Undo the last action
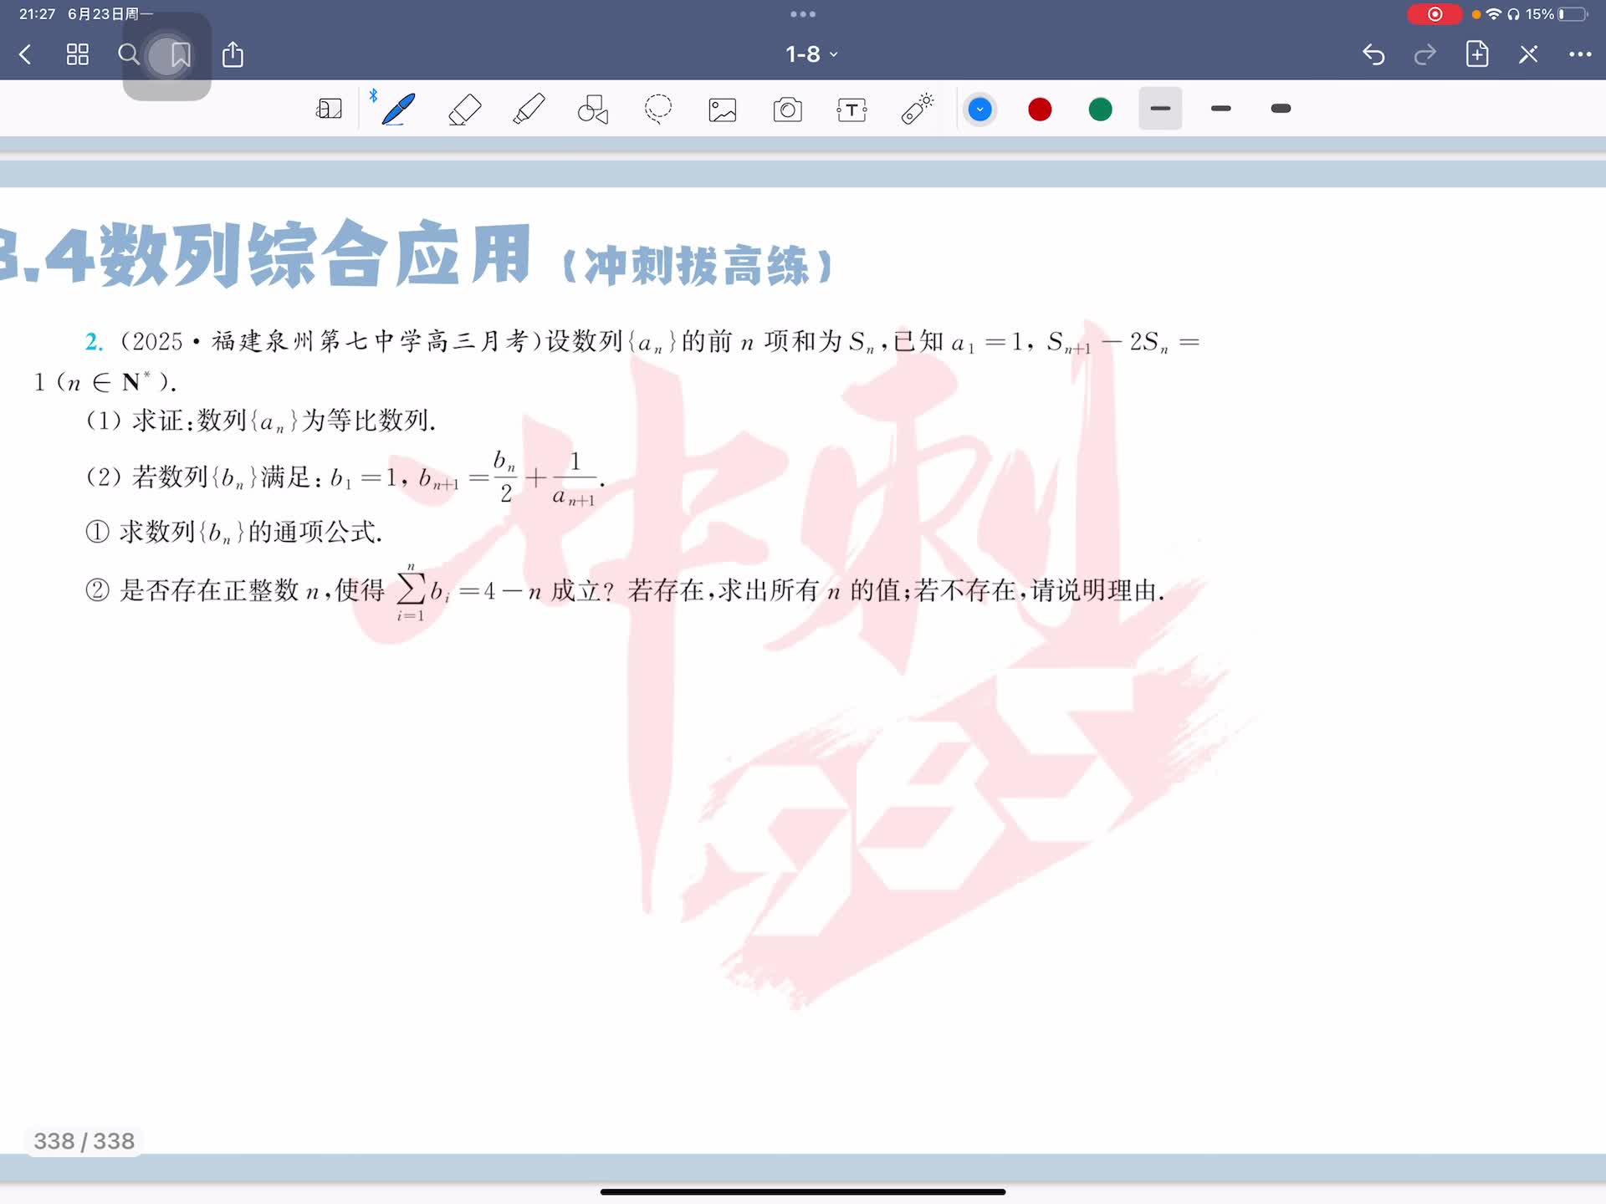The width and height of the screenshot is (1606, 1204). (1373, 54)
